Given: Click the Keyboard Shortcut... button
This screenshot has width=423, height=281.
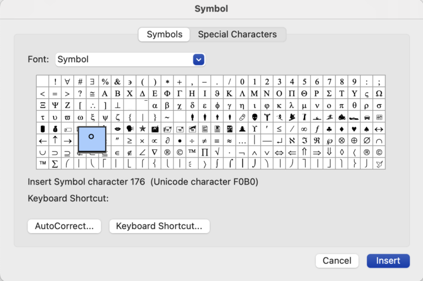Looking at the screenshot, I should pos(159,226).
